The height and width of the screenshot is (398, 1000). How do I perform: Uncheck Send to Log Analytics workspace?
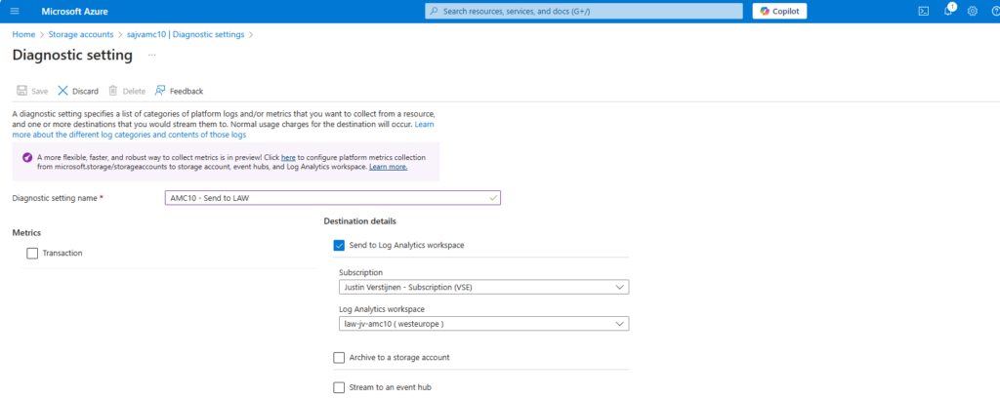pos(339,246)
